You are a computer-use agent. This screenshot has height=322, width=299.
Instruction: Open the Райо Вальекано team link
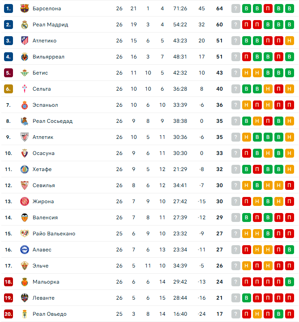tap(54, 234)
